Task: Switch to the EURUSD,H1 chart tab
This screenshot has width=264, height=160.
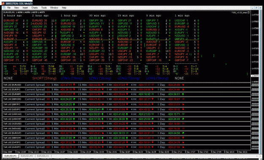Action: (x=43, y=156)
